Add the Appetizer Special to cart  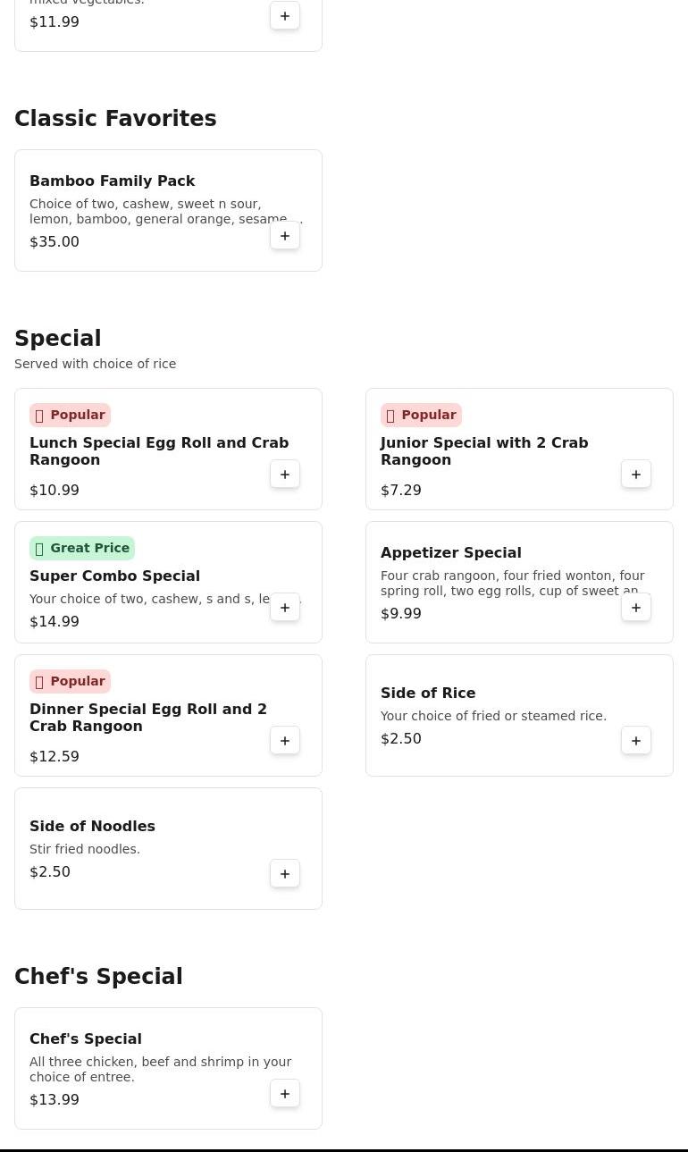point(636,608)
